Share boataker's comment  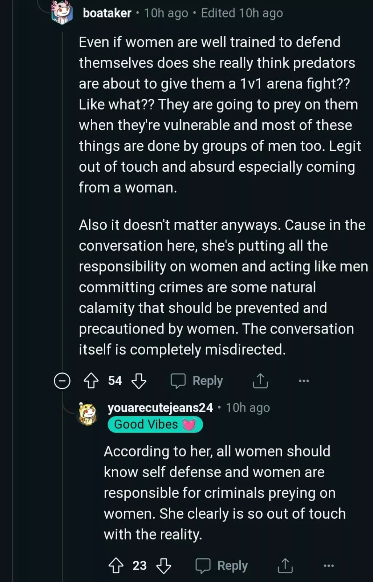260,381
